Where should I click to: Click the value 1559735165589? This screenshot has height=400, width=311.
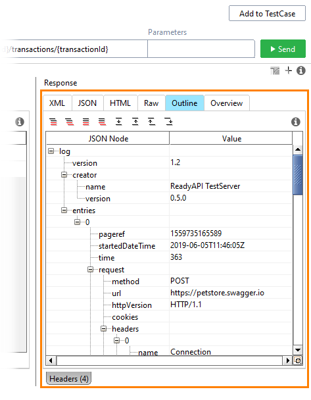pos(196,233)
